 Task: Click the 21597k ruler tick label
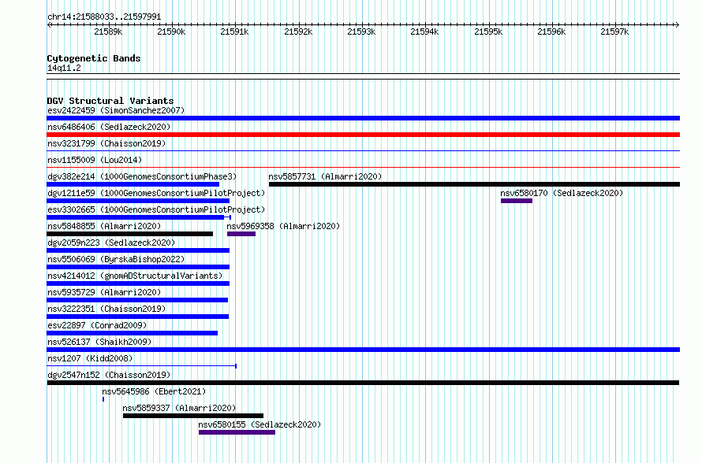[614, 31]
